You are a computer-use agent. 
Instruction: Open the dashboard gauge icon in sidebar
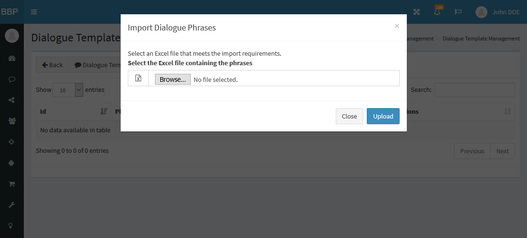[12, 59]
